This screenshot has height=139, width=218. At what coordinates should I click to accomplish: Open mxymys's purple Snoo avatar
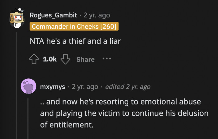28,86
